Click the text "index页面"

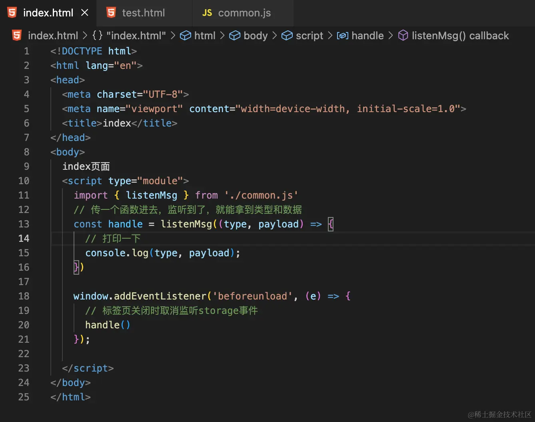(86, 167)
